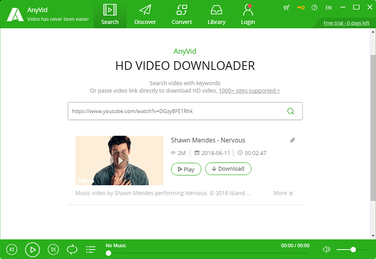Copy video link with the chain icon
Viewport: 376px width, 259px height.
[x=293, y=140]
